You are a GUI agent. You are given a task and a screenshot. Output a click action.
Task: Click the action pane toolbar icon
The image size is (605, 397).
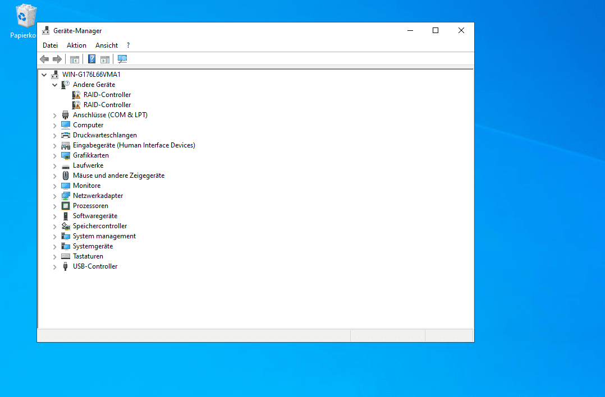[105, 59]
